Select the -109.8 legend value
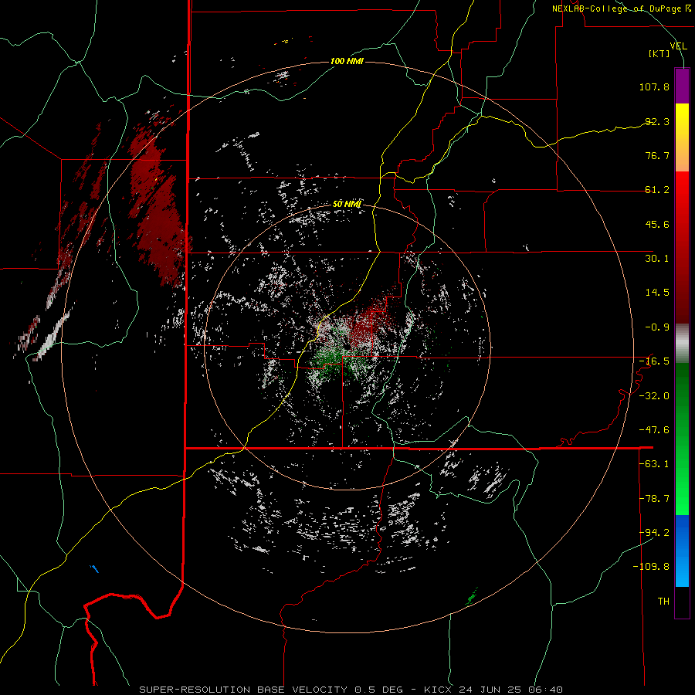This screenshot has height=695, width=695. pos(651,567)
